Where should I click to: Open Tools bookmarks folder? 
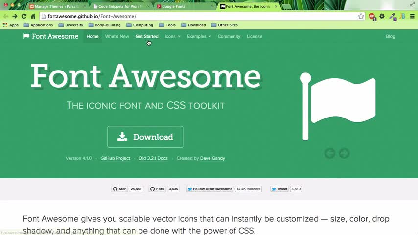pyautogui.click(x=167, y=25)
